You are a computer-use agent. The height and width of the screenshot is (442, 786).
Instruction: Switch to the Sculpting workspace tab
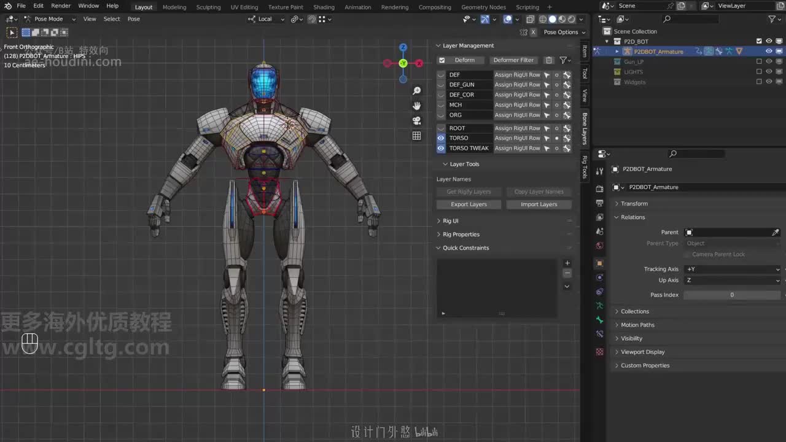tap(208, 7)
